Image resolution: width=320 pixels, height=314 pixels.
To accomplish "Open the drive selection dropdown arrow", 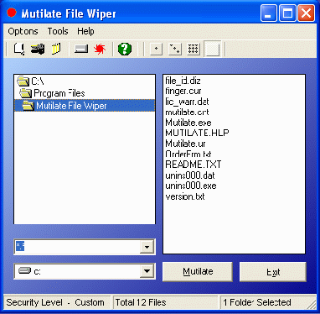I will [147, 271].
